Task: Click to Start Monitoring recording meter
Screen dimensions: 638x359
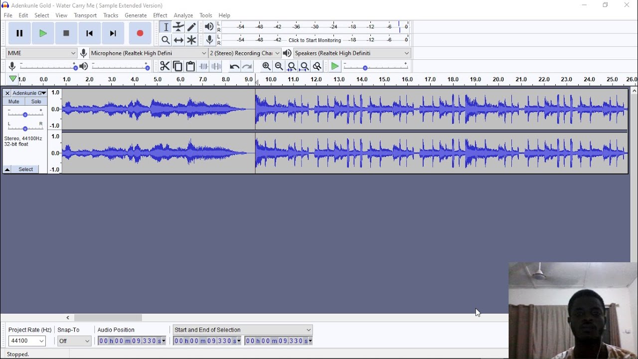Action: pos(315,40)
